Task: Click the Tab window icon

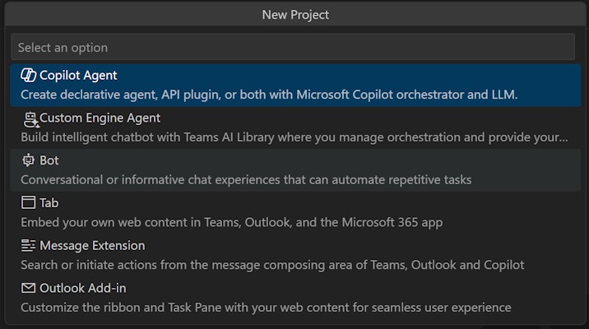Action: [x=29, y=203]
